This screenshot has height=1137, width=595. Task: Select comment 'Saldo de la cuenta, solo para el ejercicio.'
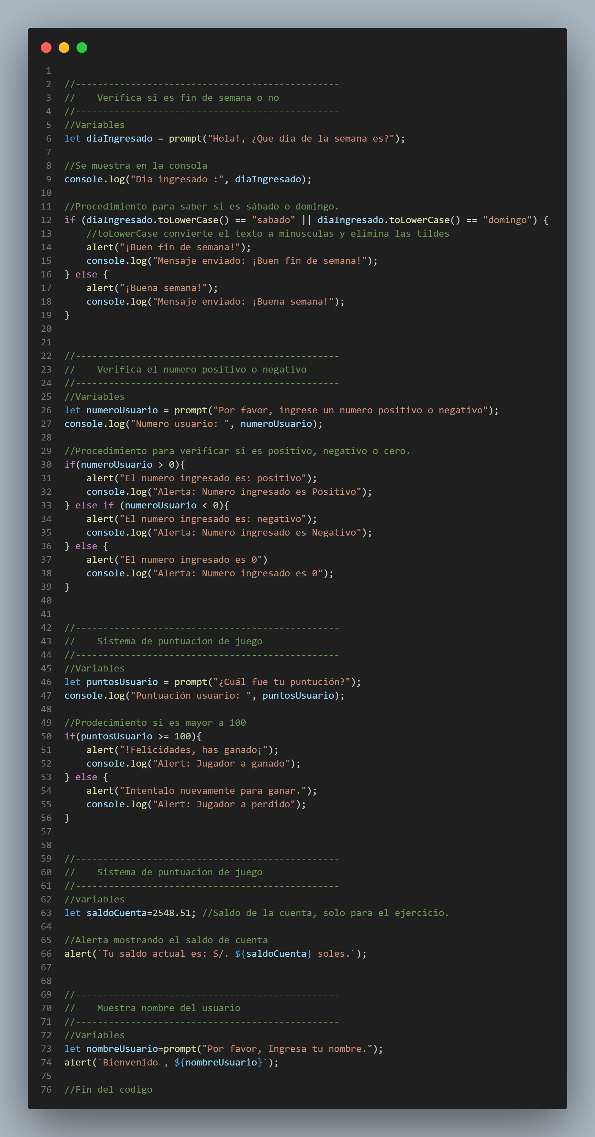click(325, 913)
